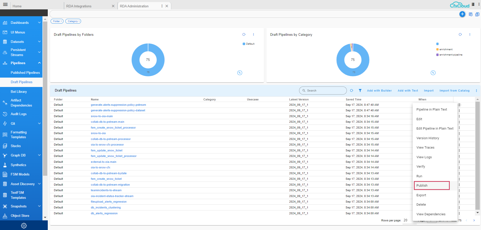Expand the Dashboards sidebar section

(x=39, y=23)
